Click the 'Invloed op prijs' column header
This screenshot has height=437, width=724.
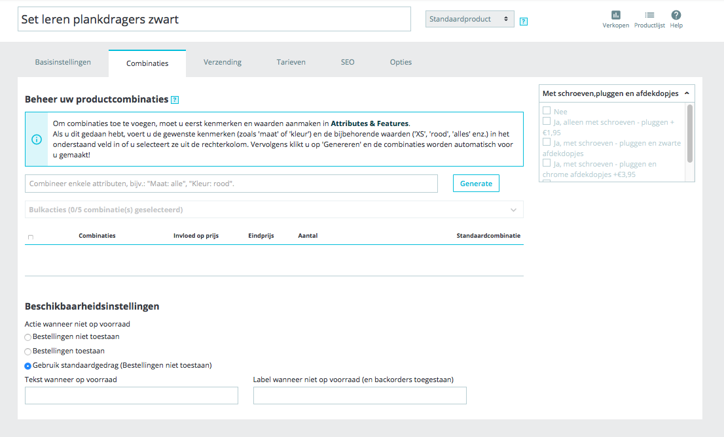click(196, 236)
